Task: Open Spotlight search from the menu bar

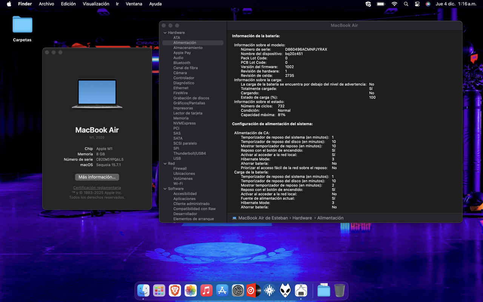Action: point(406,4)
